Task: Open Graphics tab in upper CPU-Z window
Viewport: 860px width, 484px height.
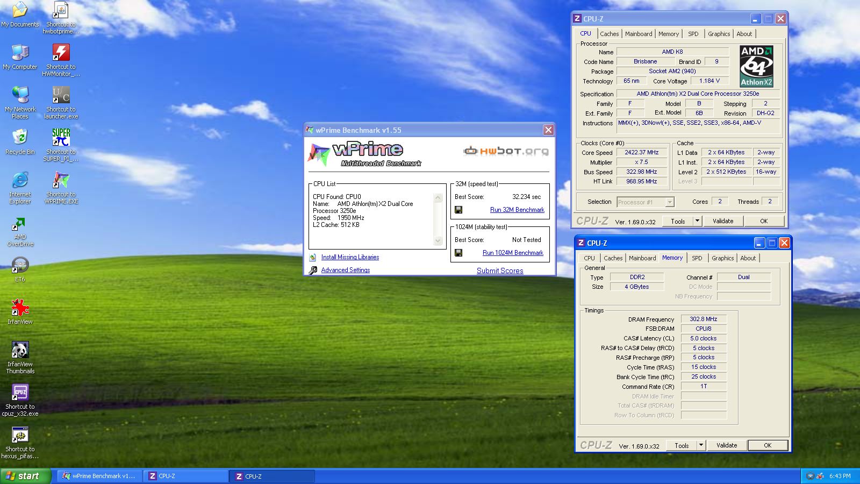Action: (x=719, y=34)
